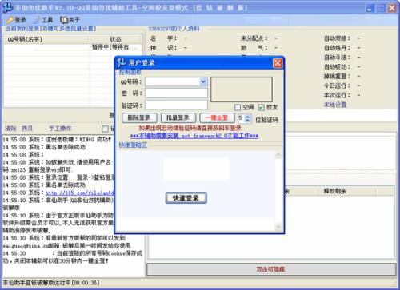
Task: Open the 登录 menu with key icon
Action: pos(16,20)
